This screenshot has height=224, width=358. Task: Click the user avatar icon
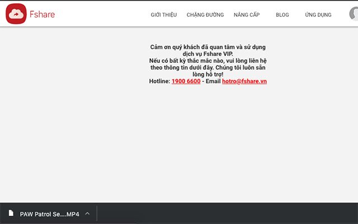pos(354,13)
